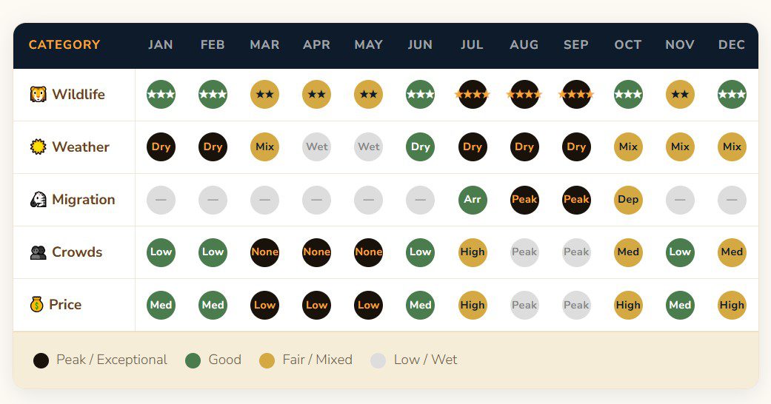Click the Arr migration badge in July

[x=473, y=200]
